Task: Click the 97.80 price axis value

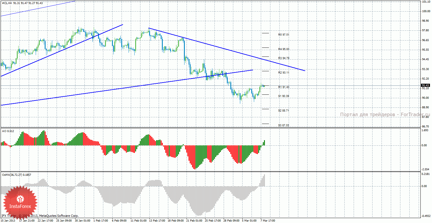Action: point(426,30)
